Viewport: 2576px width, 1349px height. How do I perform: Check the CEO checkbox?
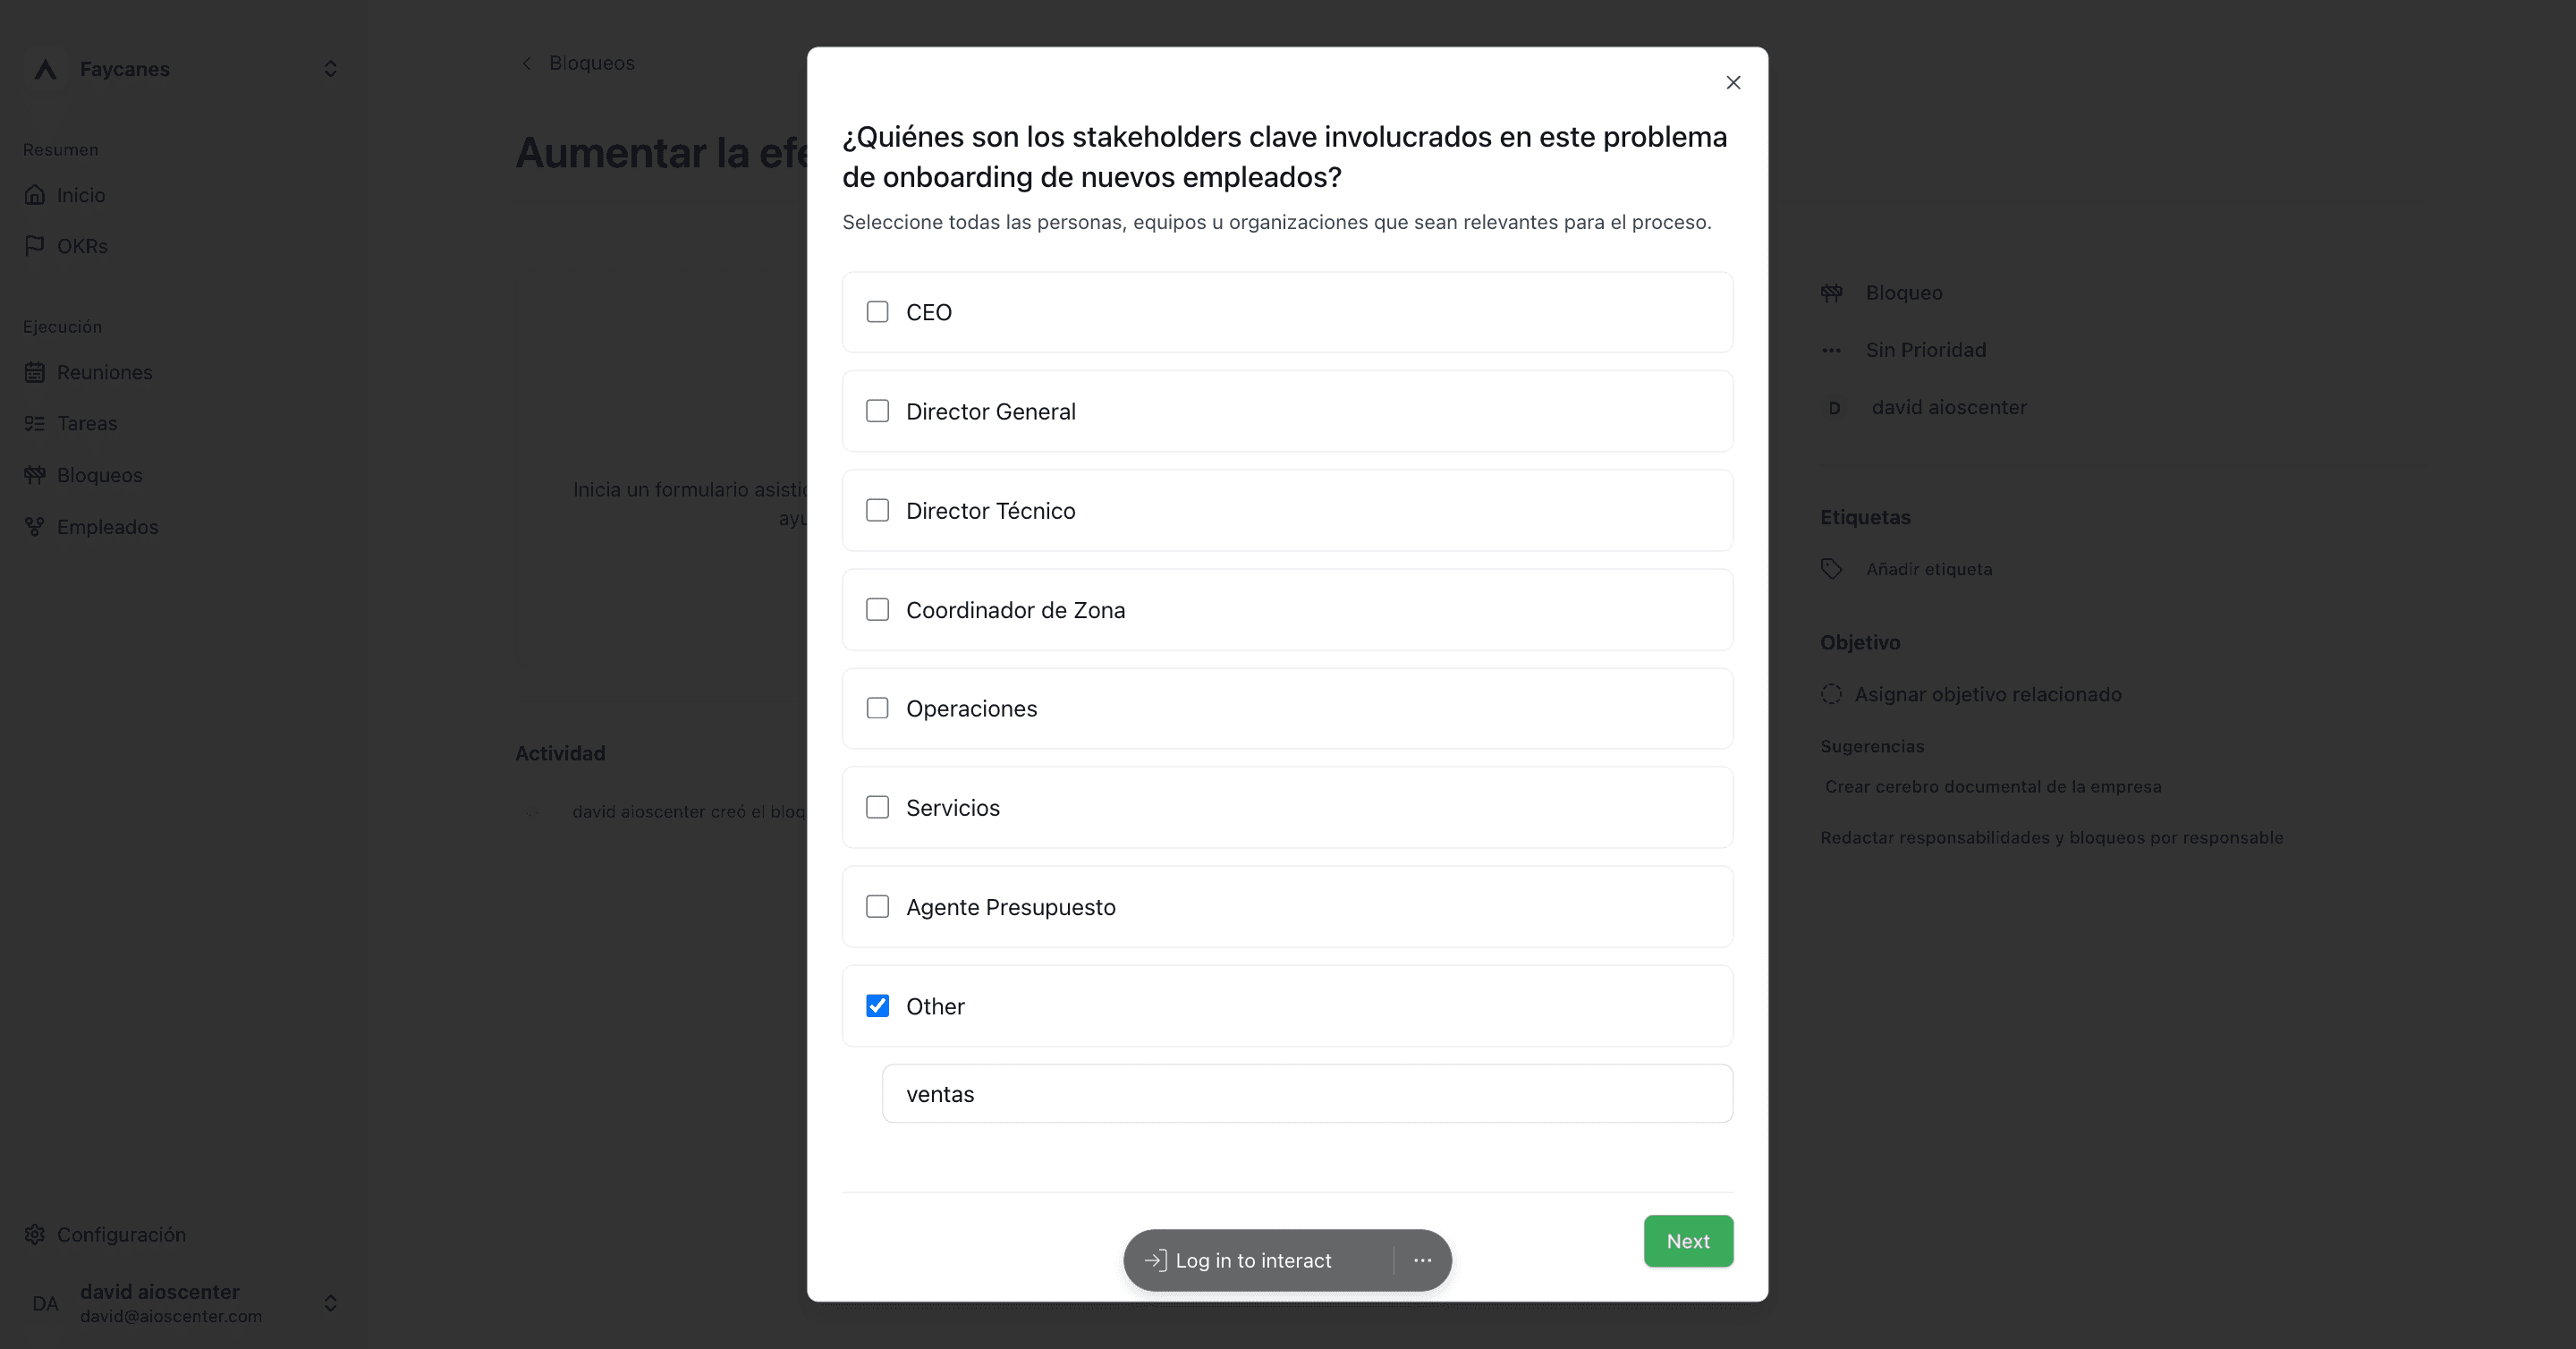[877, 312]
